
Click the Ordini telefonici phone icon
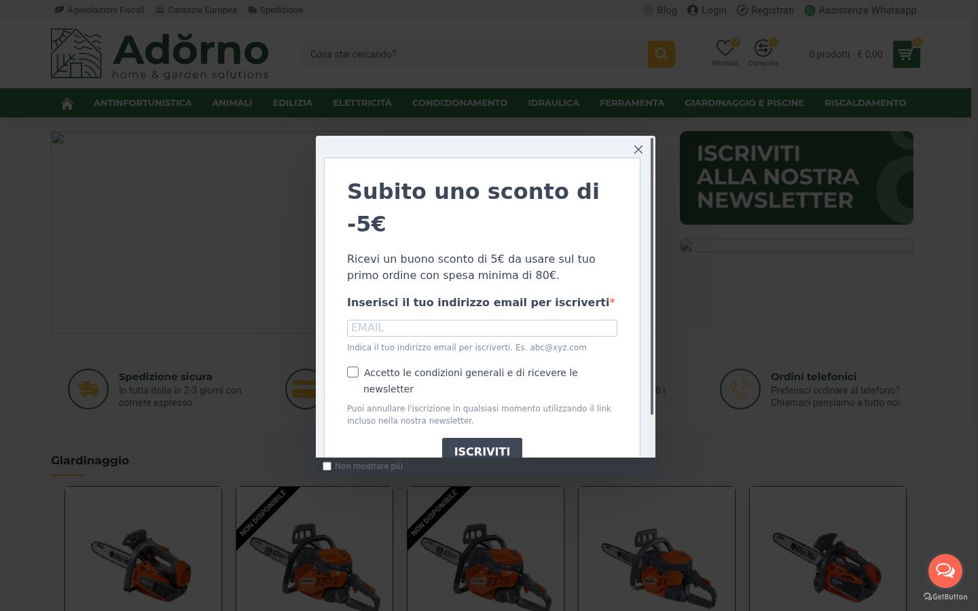(740, 389)
